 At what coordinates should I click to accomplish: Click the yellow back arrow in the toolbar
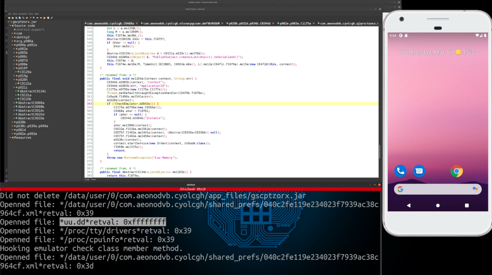coord(37,18)
